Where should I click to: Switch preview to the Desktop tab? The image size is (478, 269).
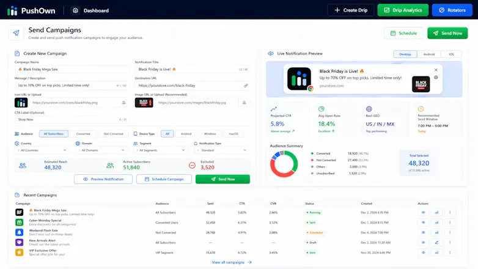(x=405, y=54)
